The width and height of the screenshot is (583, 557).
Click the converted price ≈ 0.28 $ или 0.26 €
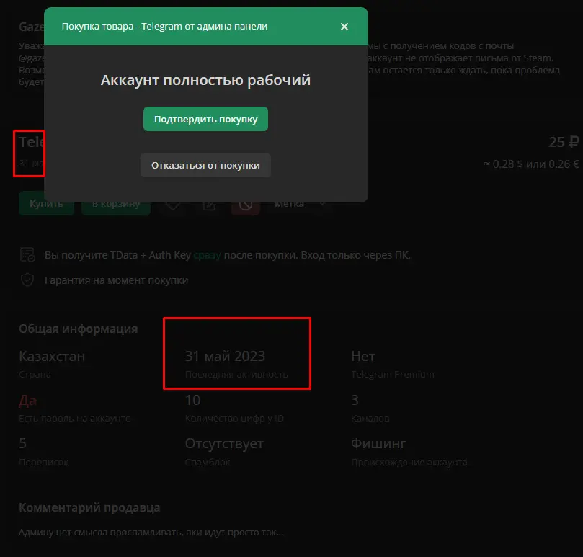(x=531, y=164)
